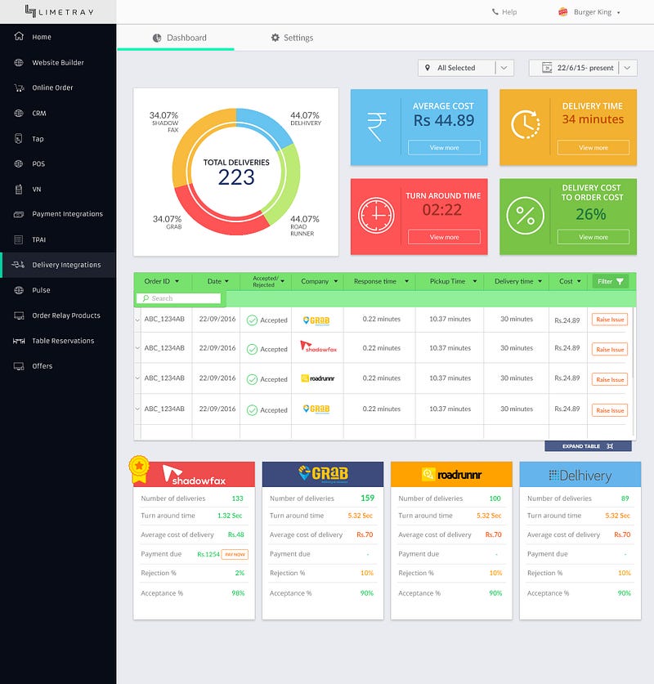Click View more under Average Cost
The width and height of the screenshot is (654, 684).
click(444, 147)
